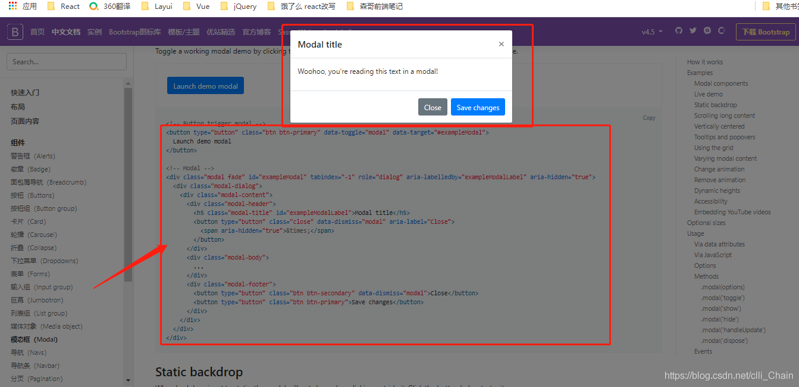Open 徽章 (Badge) in sidebar
799x387 pixels.
pyautogui.click(x=30, y=169)
